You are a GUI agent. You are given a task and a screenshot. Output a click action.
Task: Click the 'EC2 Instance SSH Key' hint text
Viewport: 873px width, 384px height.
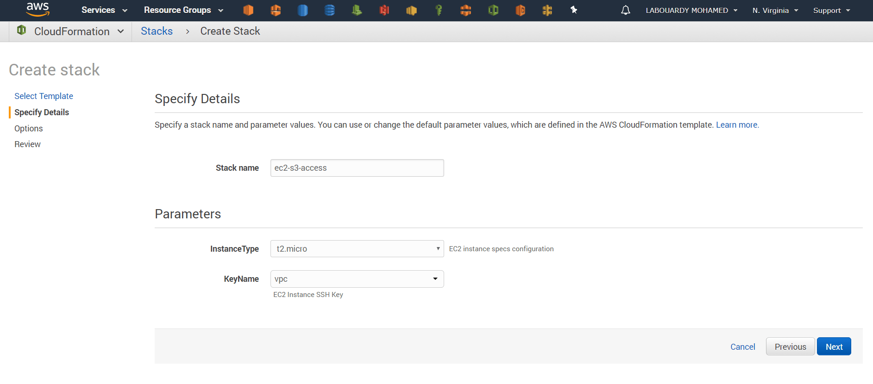click(308, 295)
